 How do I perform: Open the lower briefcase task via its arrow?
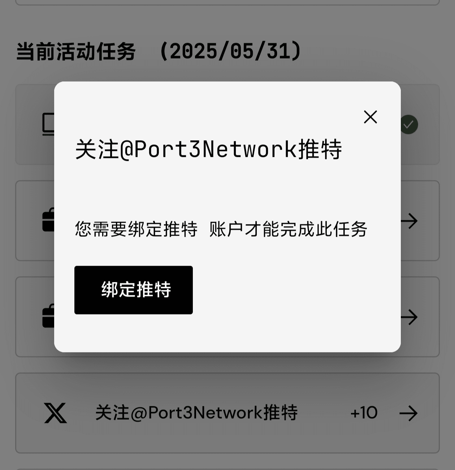coord(409,317)
